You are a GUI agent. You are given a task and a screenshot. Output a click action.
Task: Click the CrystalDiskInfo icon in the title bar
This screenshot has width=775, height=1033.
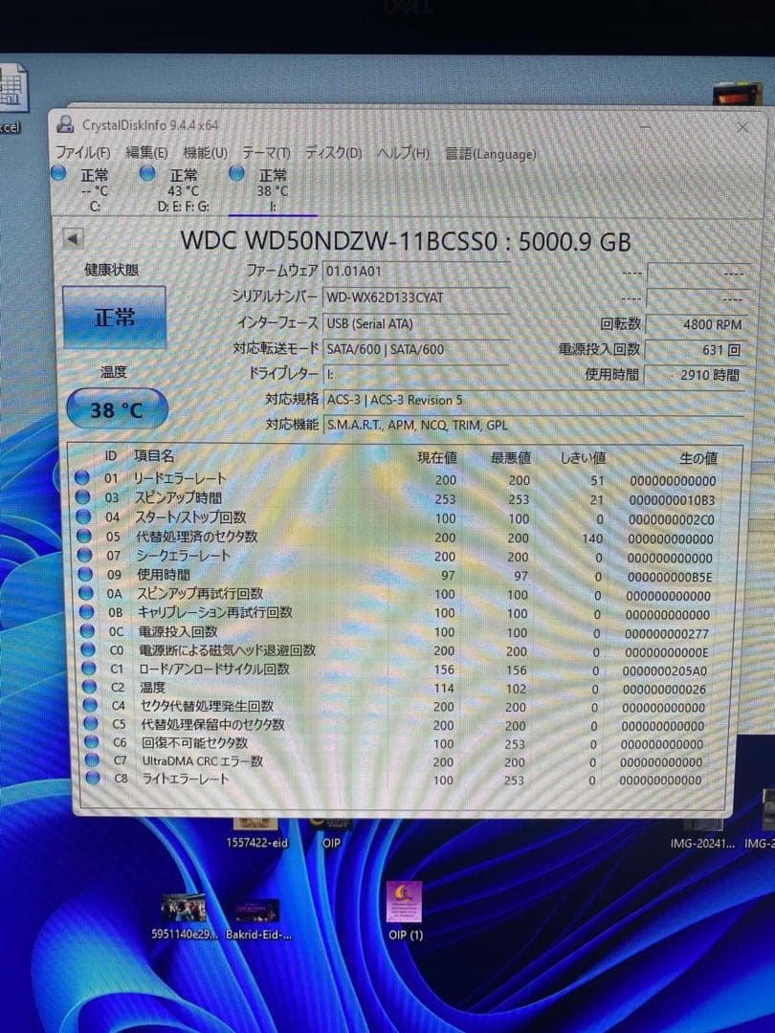tap(64, 125)
